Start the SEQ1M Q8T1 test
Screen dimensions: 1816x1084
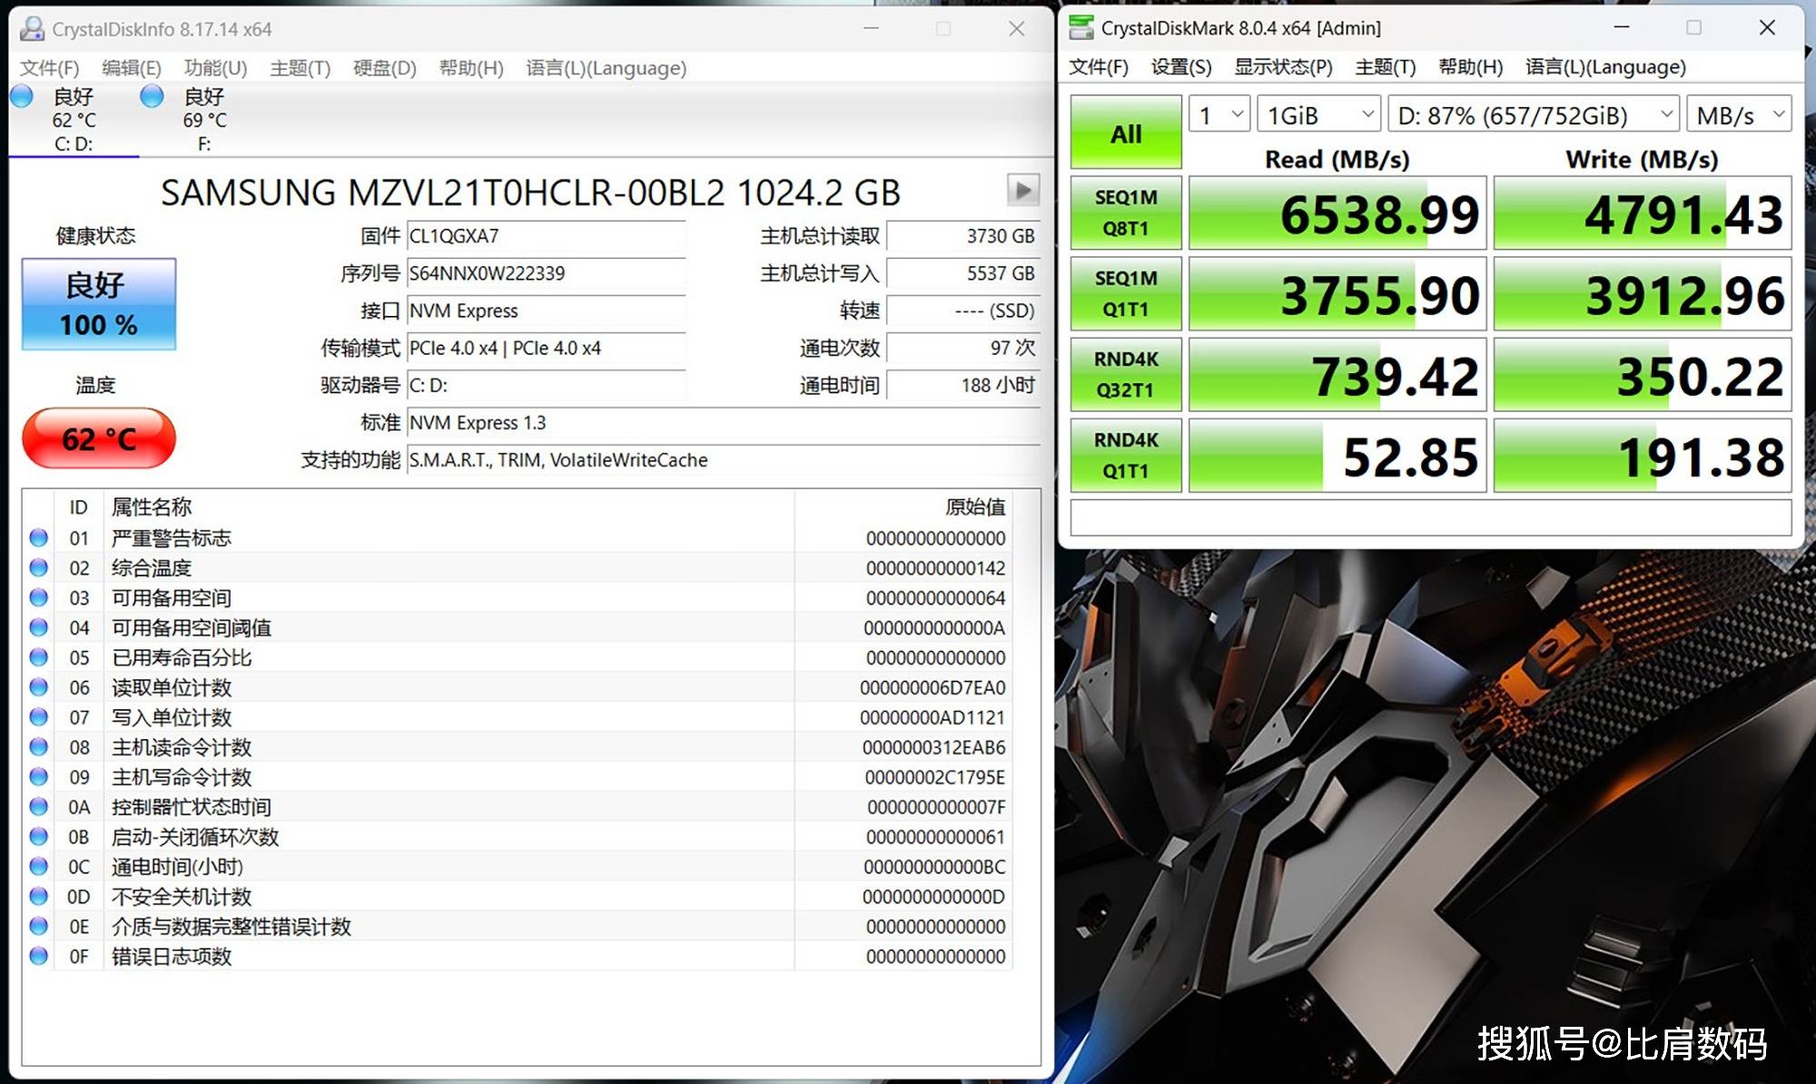tap(1125, 212)
